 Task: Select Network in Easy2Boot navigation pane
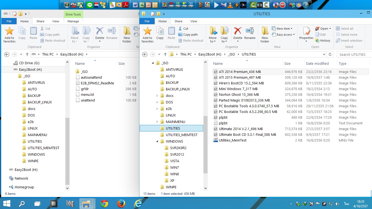pyautogui.click(x=21, y=178)
